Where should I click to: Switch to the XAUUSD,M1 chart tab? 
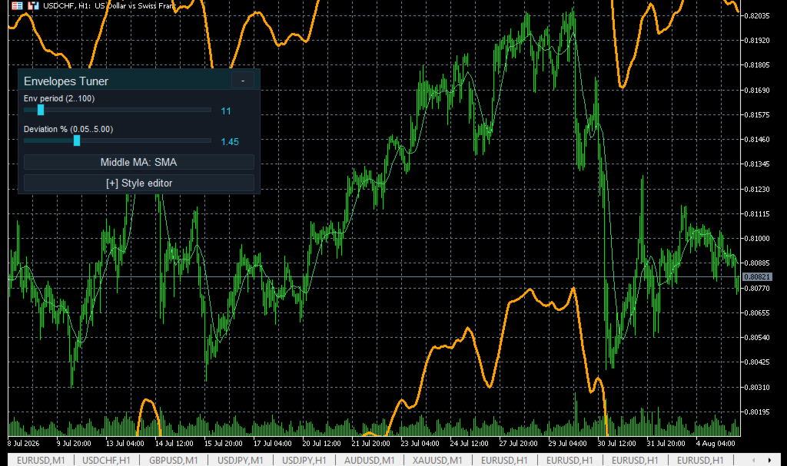tap(437, 460)
